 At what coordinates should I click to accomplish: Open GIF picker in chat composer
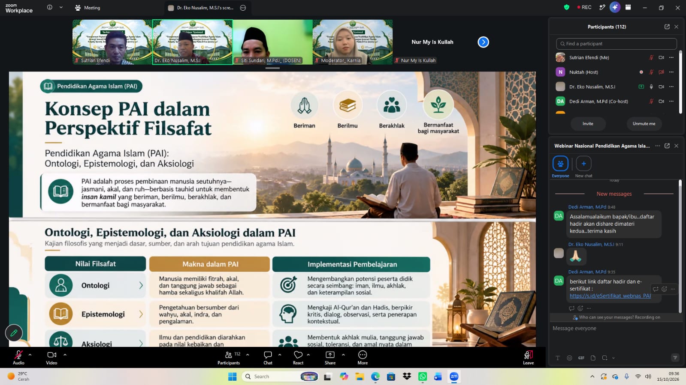[x=581, y=358]
